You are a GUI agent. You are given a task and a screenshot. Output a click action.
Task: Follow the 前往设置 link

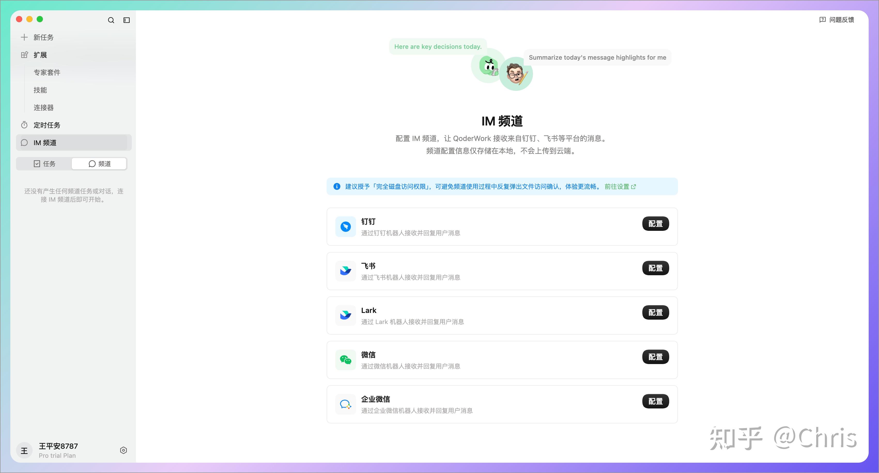pos(620,186)
